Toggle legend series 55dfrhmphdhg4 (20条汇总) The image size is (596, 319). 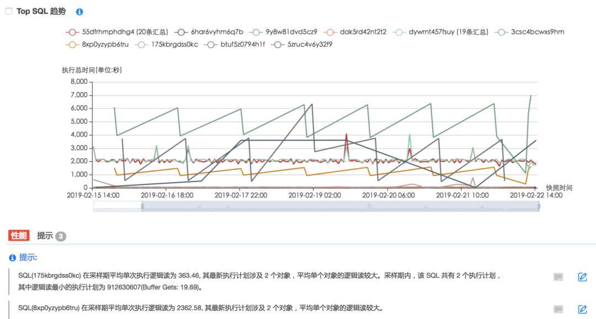pyautogui.click(x=116, y=32)
